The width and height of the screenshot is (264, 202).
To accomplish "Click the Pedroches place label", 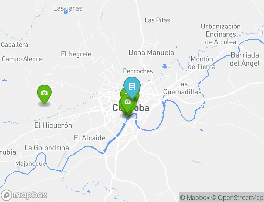I will pyautogui.click(x=138, y=71).
